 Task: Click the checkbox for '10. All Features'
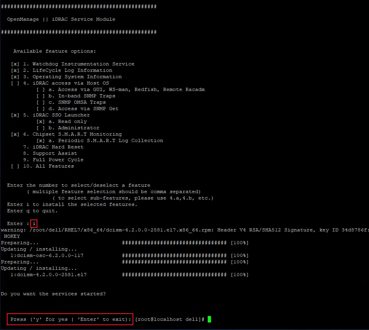pos(15,166)
